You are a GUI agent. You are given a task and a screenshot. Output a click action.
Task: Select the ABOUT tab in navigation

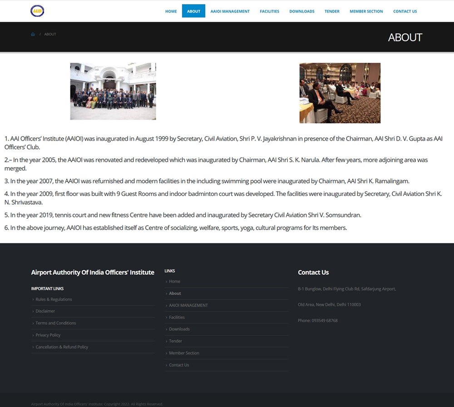[193, 11]
